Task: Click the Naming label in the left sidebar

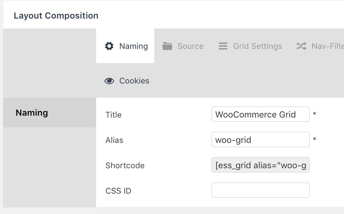Action: click(x=32, y=113)
